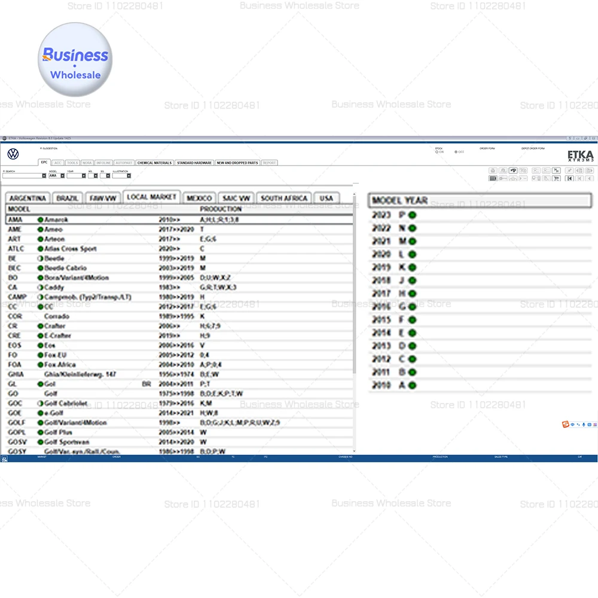The height and width of the screenshot is (598, 598).
Task: Open the Model dropdown showing AMA
Action: (62, 176)
